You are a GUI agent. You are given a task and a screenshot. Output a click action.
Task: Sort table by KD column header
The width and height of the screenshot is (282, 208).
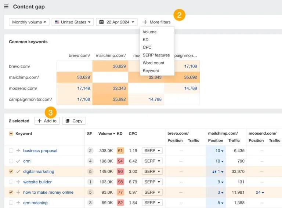[120, 134]
